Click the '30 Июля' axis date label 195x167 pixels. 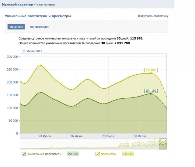pos(140,136)
